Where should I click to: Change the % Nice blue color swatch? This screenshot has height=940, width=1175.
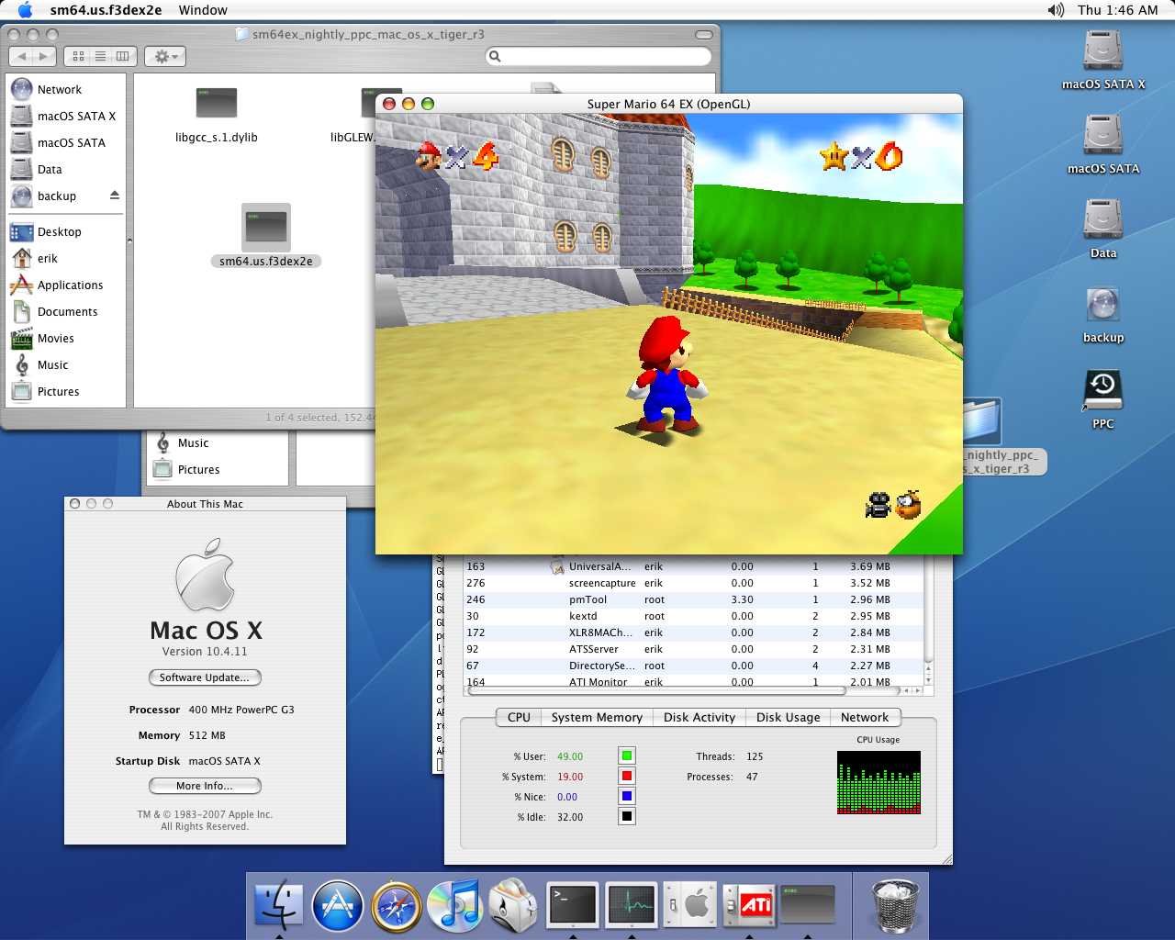(627, 797)
